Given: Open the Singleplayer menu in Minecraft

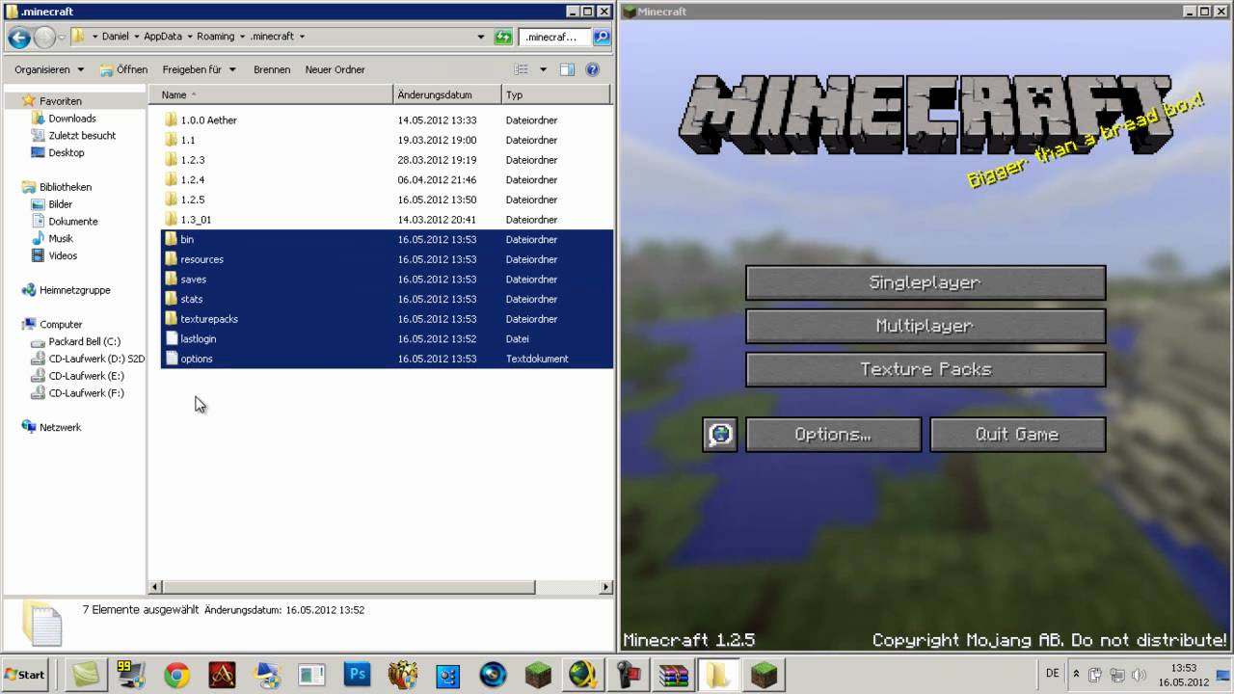Looking at the screenshot, I should pyautogui.click(x=925, y=282).
